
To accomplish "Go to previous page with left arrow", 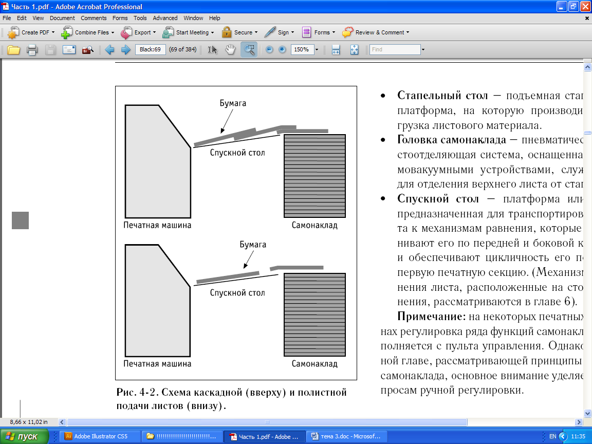I will [x=109, y=49].
